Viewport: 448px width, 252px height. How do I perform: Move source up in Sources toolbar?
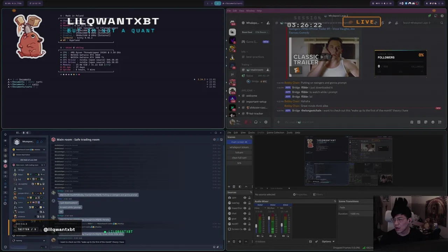pos(246,241)
